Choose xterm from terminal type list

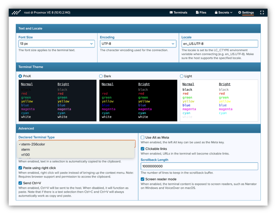tap(26, 150)
